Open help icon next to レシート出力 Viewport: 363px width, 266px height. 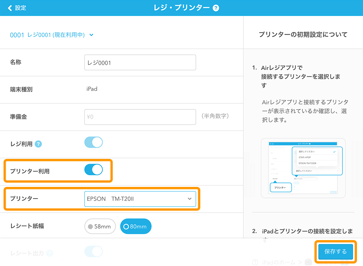pos(50,253)
